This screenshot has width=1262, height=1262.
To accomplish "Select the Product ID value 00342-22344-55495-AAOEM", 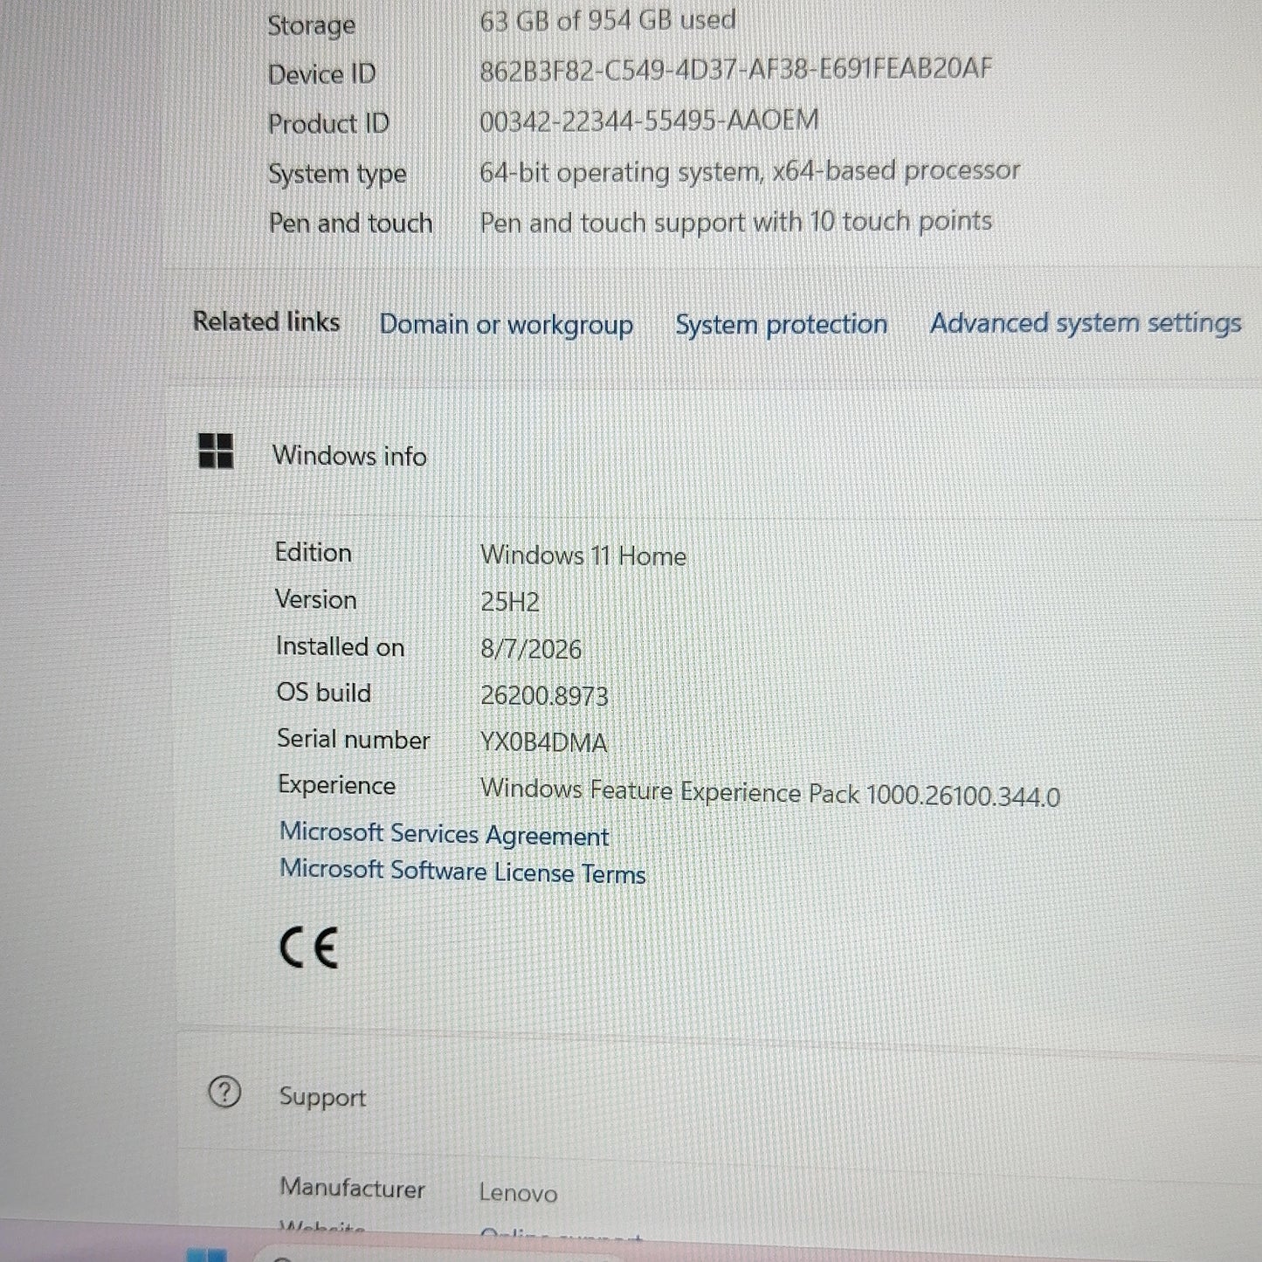I will tap(649, 121).
